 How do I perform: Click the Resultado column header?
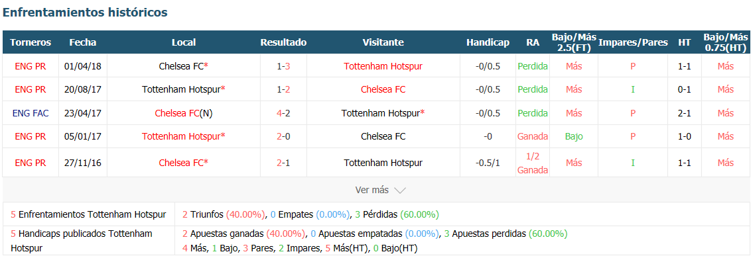pos(283,42)
